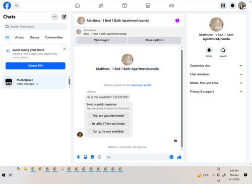Click the message text 'Hi, is this available? 7322391893'
This screenshot has height=184, width=252.
coord(107,97)
